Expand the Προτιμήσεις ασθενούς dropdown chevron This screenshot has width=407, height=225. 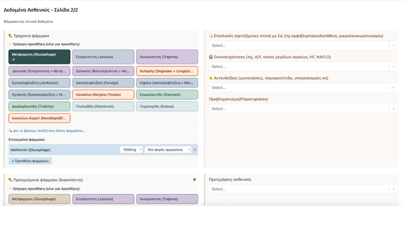[x=394, y=189]
